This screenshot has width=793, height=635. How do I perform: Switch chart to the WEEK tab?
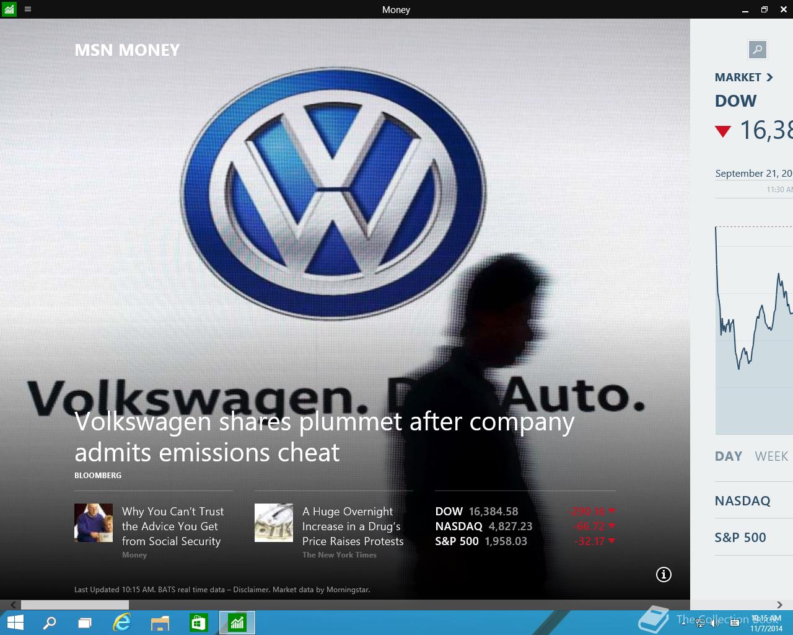pos(771,456)
